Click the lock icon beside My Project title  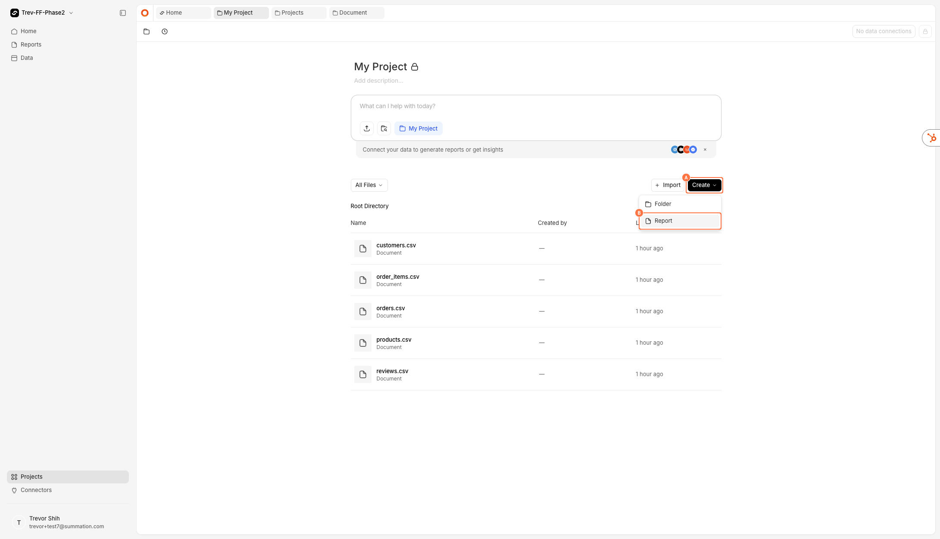pyautogui.click(x=415, y=67)
